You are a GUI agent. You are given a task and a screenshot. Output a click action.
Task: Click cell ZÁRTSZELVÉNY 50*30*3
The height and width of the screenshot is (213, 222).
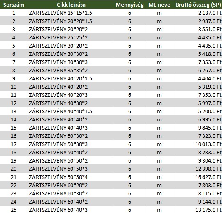[71, 144]
